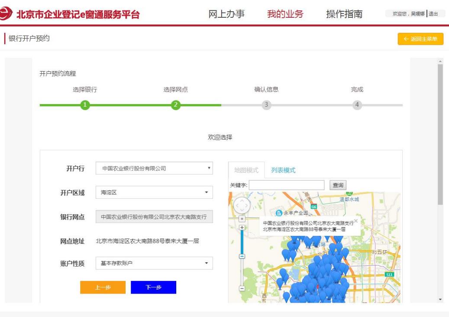Click the platform logo icon
This screenshot has height=317, width=449.
(x=6, y=14)
